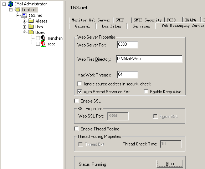Select the root user icon
This screenshot has height=169, width=205.
[x=43, y=44]
